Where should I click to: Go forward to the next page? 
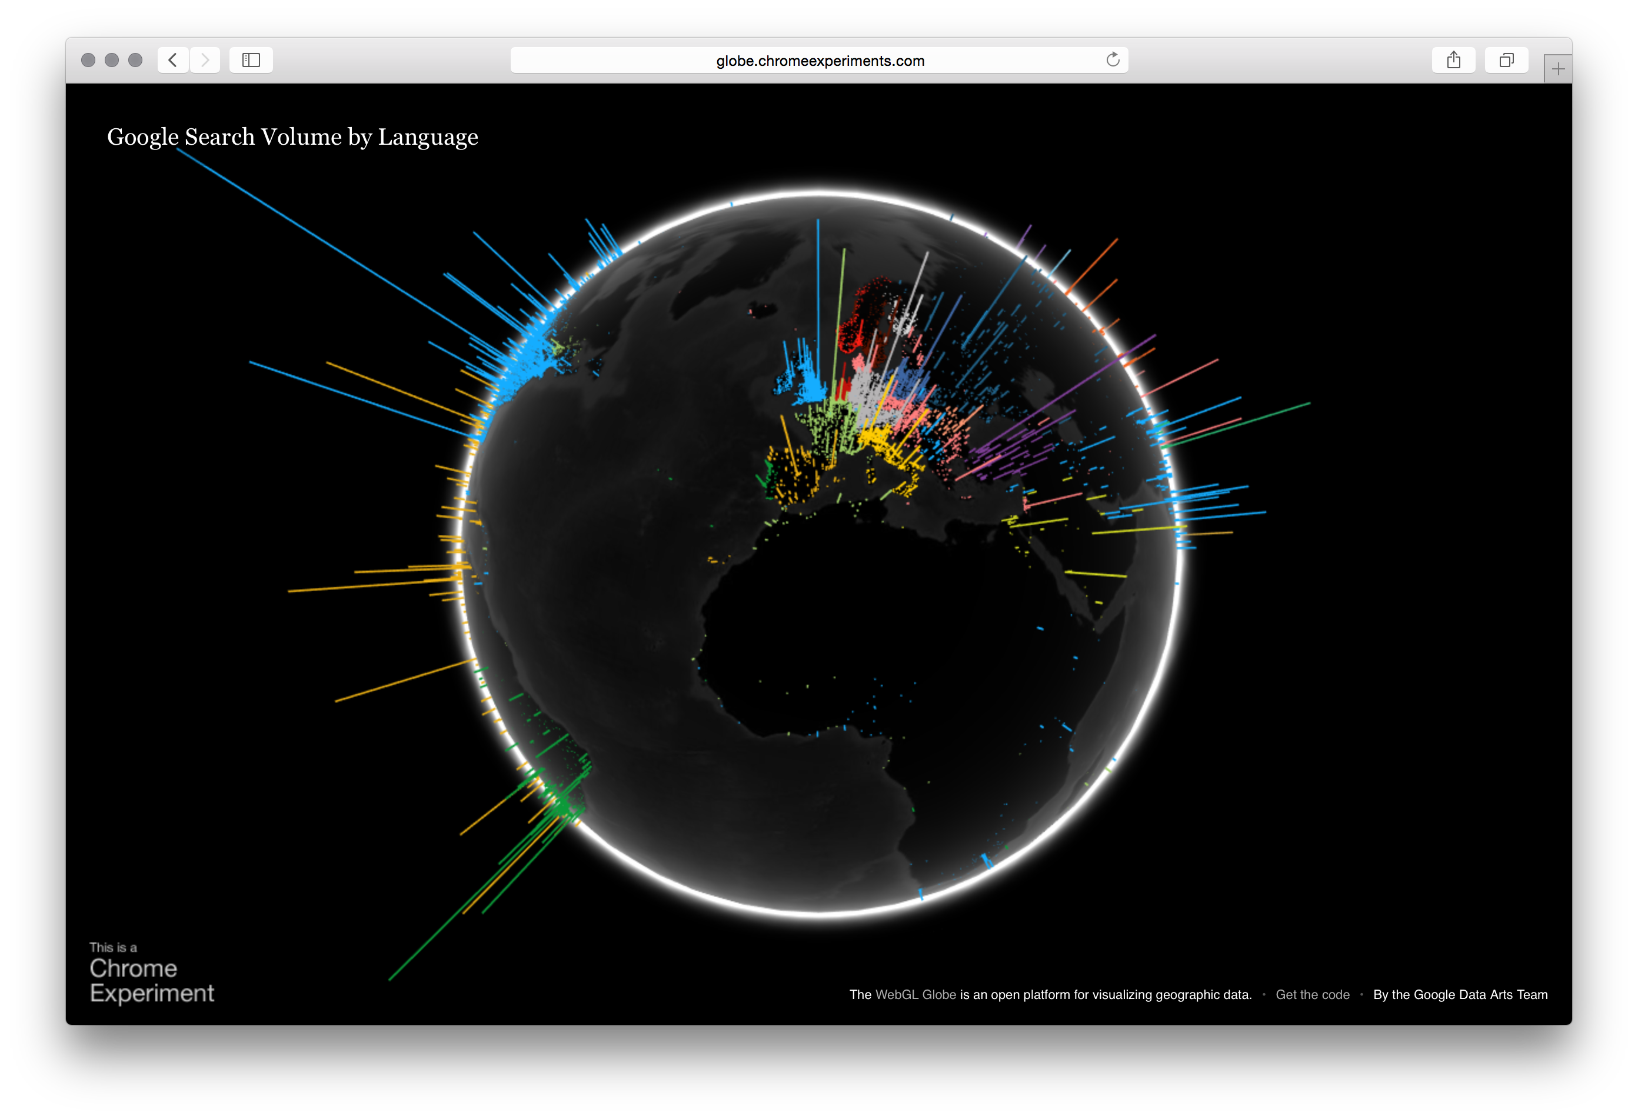(205, 60)
